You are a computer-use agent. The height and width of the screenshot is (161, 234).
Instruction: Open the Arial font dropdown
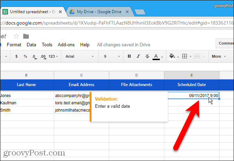point(80,56)
